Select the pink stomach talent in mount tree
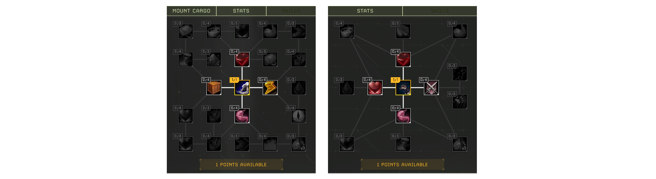This screenshot has width=656, height=179. coord(242,116)
